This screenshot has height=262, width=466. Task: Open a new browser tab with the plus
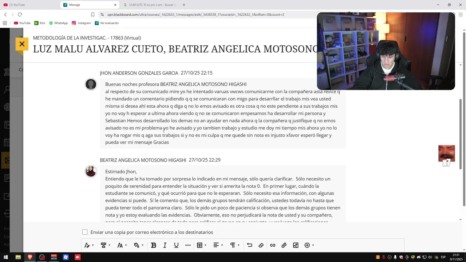pyautogui.click(x=184, y=5)
